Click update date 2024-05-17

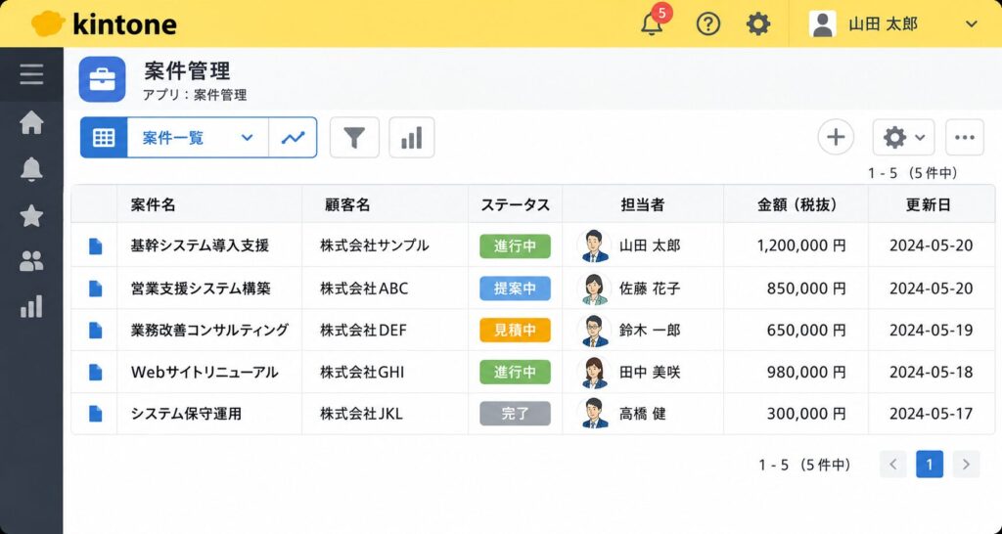coord(932,414)
